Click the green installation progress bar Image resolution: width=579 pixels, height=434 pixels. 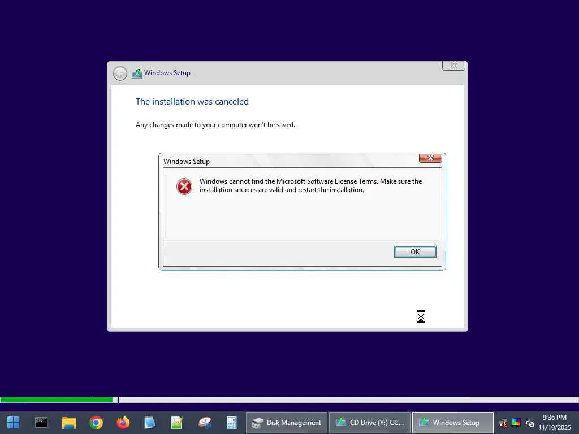(56, 400)
